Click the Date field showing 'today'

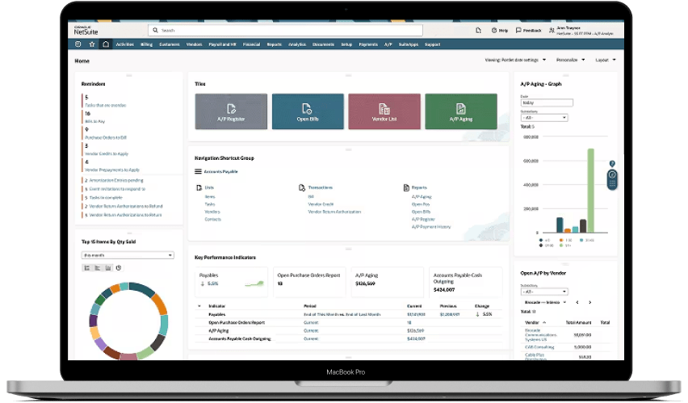[x=547, y=103]
